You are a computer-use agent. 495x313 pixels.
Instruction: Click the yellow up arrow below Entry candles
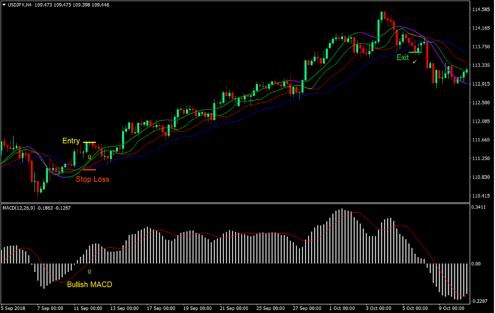pos(90,158)
